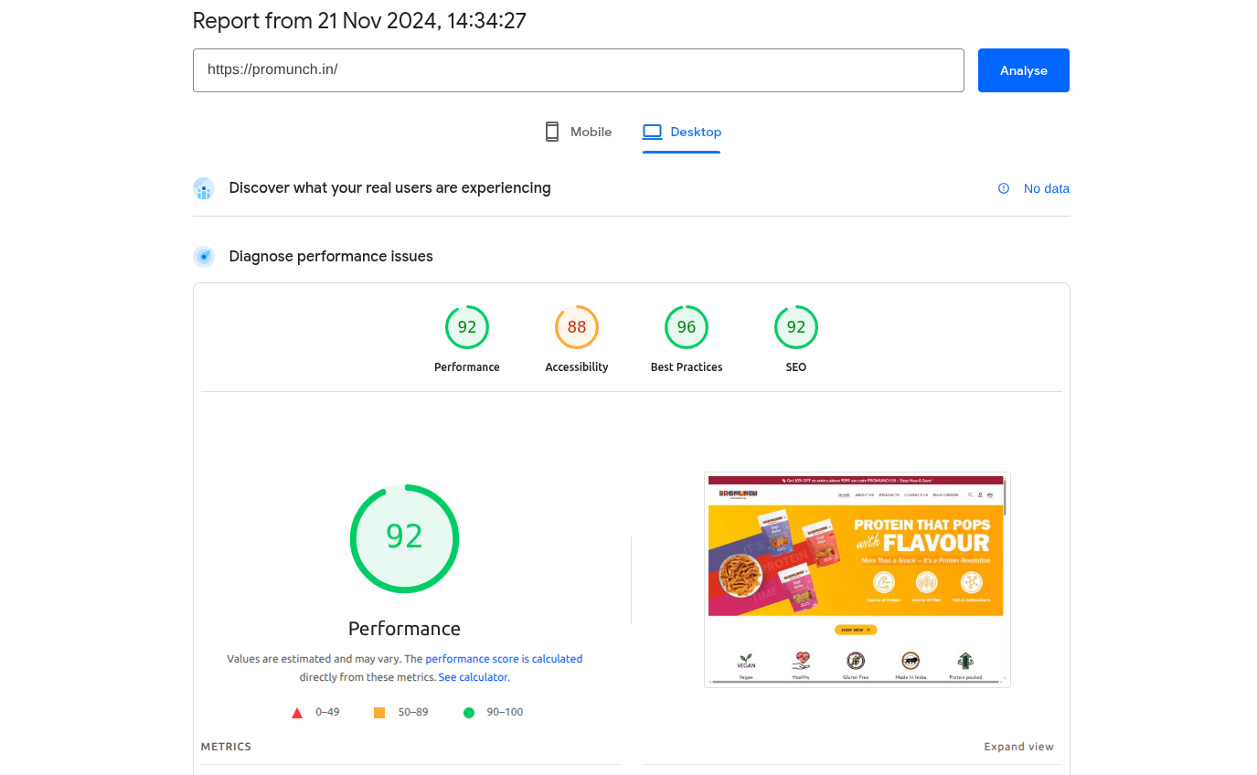1257x775 pixels.
Task: Click the Mobile phone icon
Action: coord(552,132)
